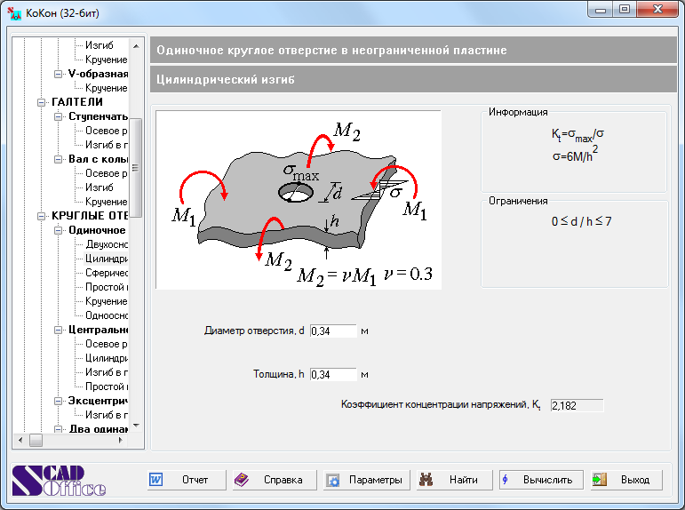Click the Диаметр отверстия, d input field
Screen dimensions: 685x510
(332, 331)
